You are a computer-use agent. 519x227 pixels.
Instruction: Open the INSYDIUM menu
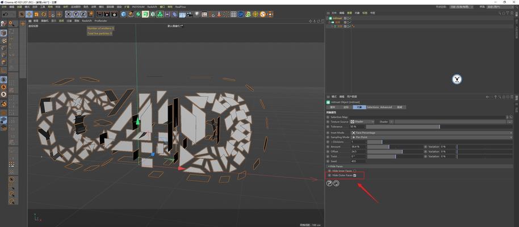138,7
